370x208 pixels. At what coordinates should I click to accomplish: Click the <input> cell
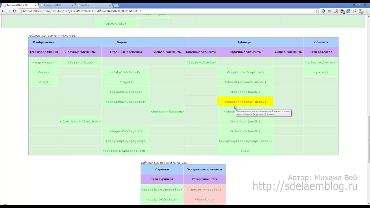click(x=126, y=82)
